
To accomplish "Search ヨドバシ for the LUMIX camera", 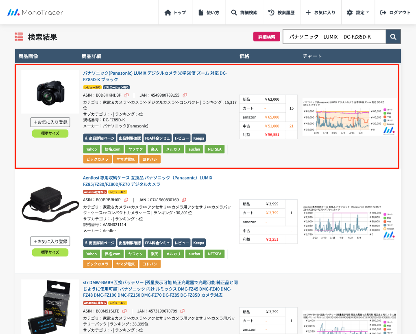I will [150, 159].
